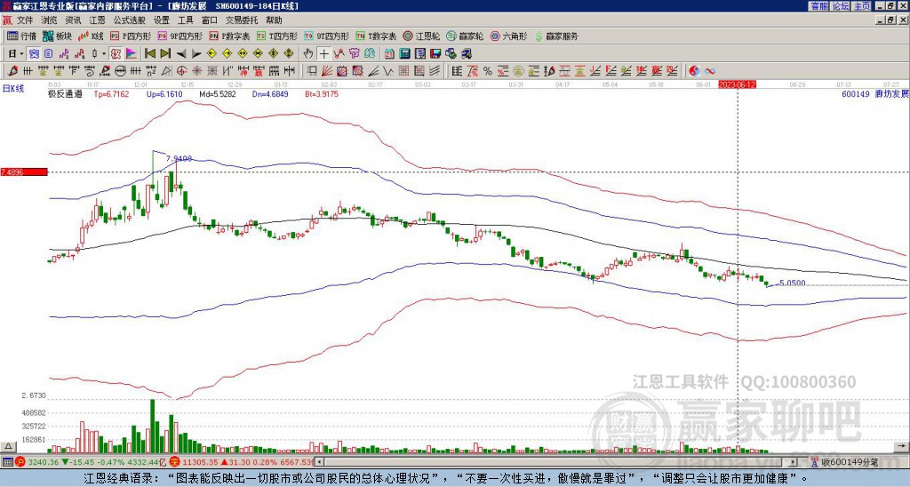The image size is (910, 487).
Task: Click the triangle button under volume pane
Action: pyautogui.click(x=8, y=447)
